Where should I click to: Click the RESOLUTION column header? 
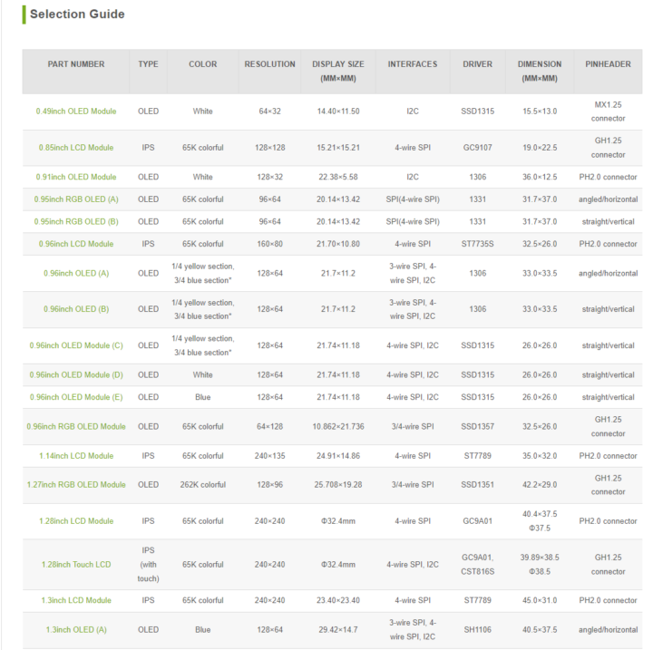(x=270, y=64)
